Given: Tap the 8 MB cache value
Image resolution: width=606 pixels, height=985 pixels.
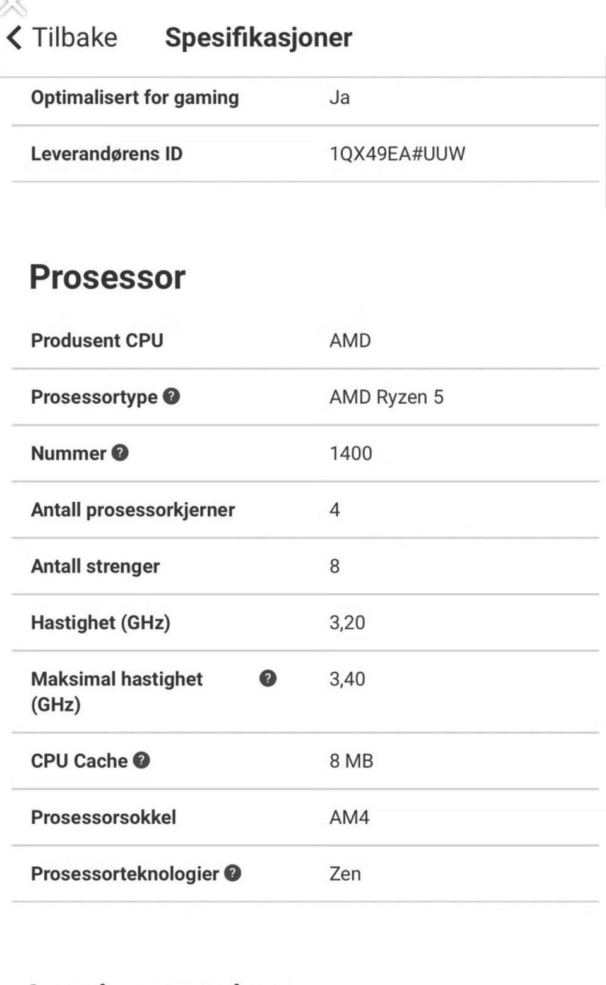Looking at the screenshot, I should [x=351, y=761].
